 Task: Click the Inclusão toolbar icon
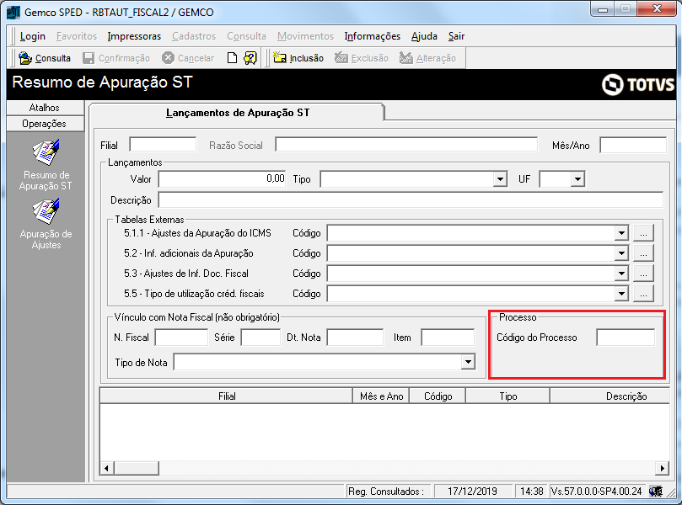(x=279, y=58)
